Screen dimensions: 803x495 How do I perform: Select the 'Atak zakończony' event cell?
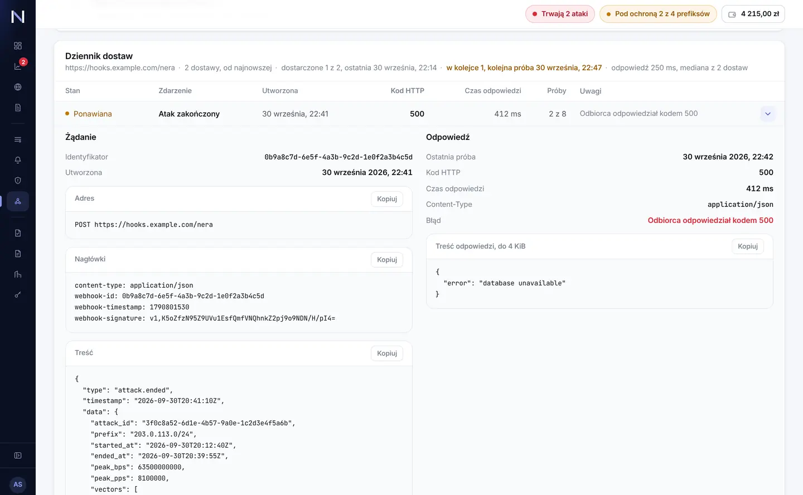pos(189,114)
